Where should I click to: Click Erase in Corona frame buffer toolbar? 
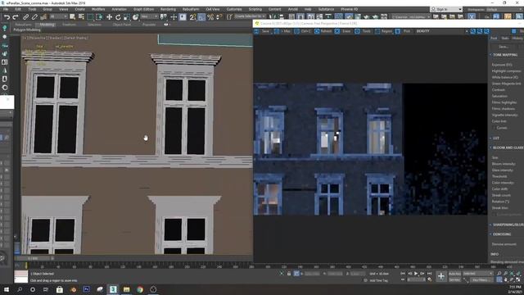pos(343,31)
